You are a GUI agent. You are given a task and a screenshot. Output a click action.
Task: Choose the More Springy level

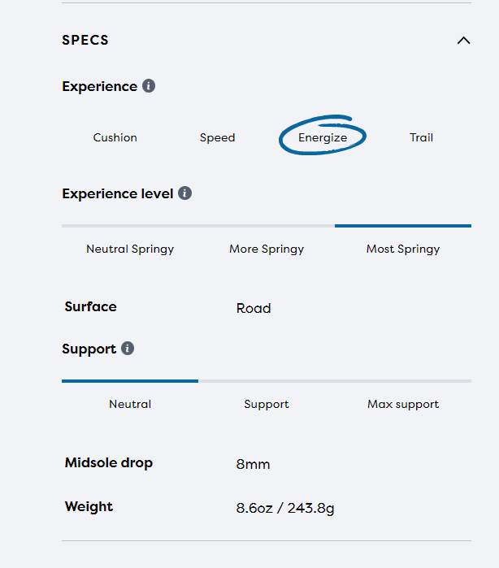[x=267, y=249]
